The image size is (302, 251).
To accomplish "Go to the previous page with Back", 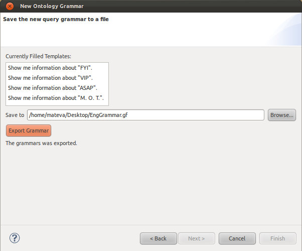I will pyautogui.click(x=158, y=238).
